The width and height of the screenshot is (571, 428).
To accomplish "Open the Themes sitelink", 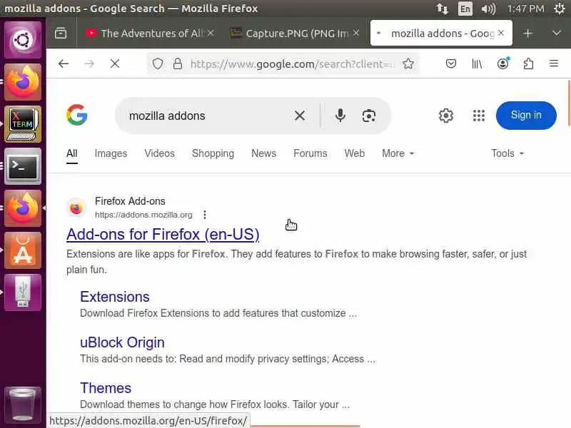I will 106,388.
